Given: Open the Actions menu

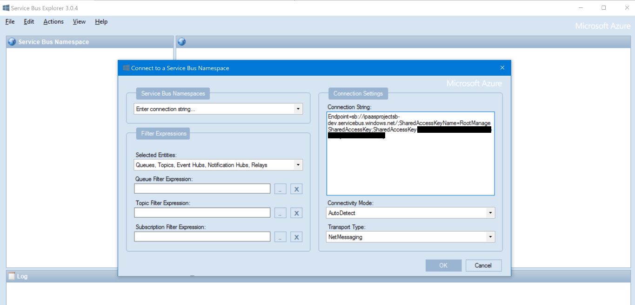Looking at the screenshot, I should [53, 22].
